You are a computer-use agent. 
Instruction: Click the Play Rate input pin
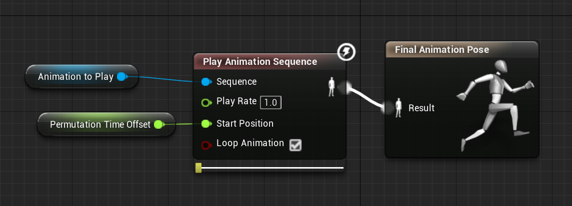206,103
